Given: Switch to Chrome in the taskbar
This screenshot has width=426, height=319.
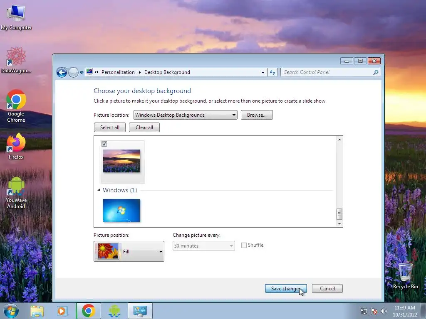Looking at the screenshot, I should coord(89,311).
